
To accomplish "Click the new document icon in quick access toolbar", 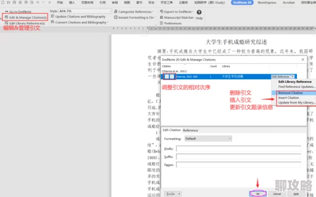I will tap(3, 3).
